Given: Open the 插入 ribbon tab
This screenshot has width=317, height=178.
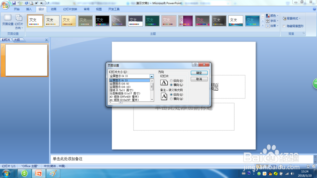Looking at the screenshot, I should [29, 9].
